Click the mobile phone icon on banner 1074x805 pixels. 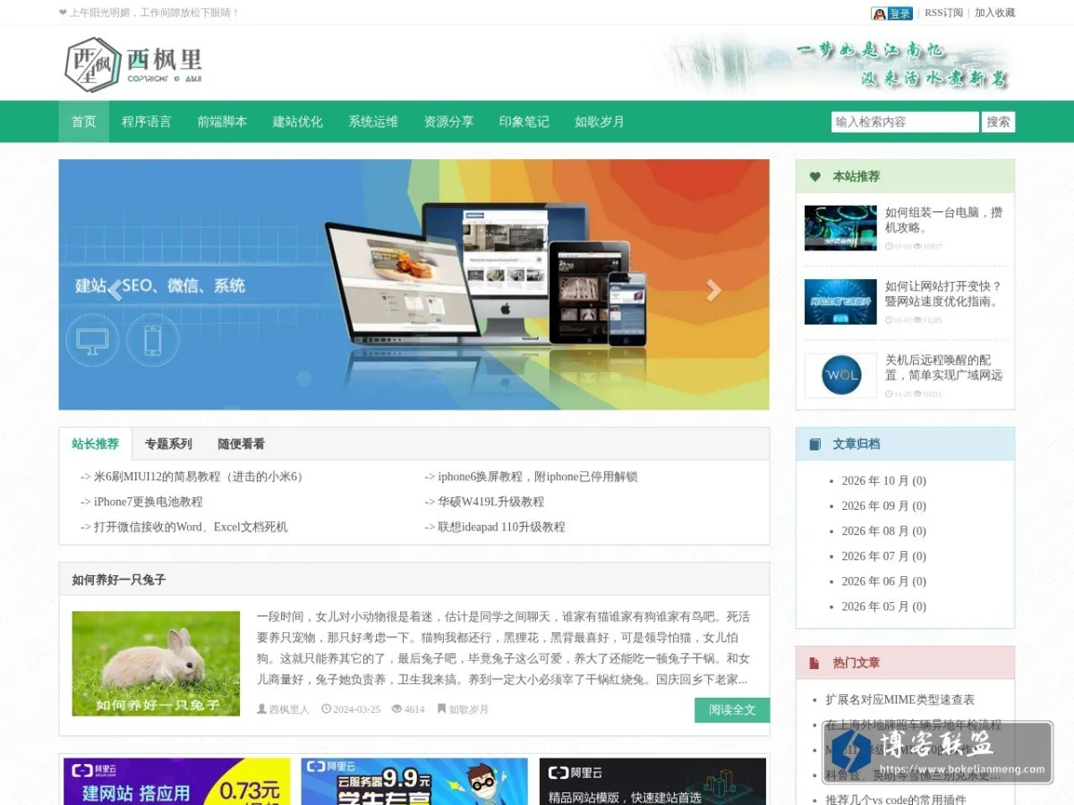[153, 340]
